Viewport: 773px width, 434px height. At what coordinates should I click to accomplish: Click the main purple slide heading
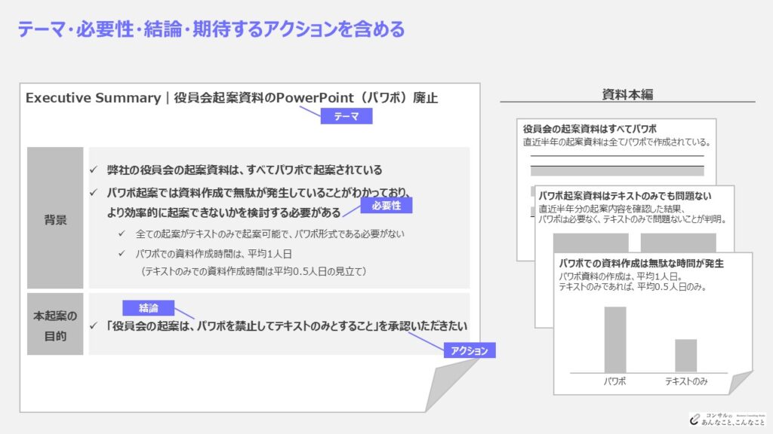click(211, 29)
